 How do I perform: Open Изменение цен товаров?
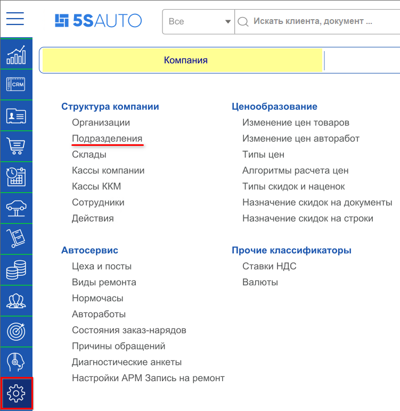click(296, 122)
